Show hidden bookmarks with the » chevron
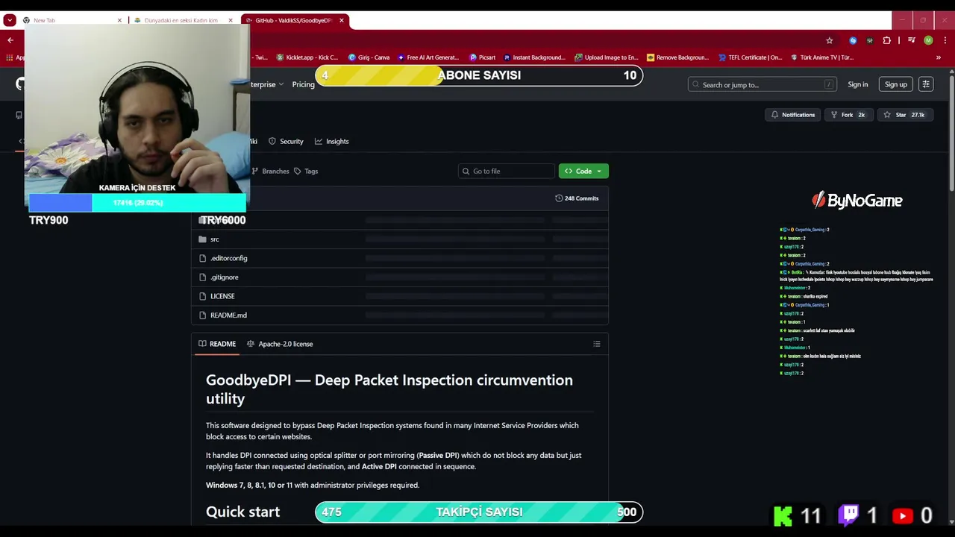The image size is (955, 537). 939,57
